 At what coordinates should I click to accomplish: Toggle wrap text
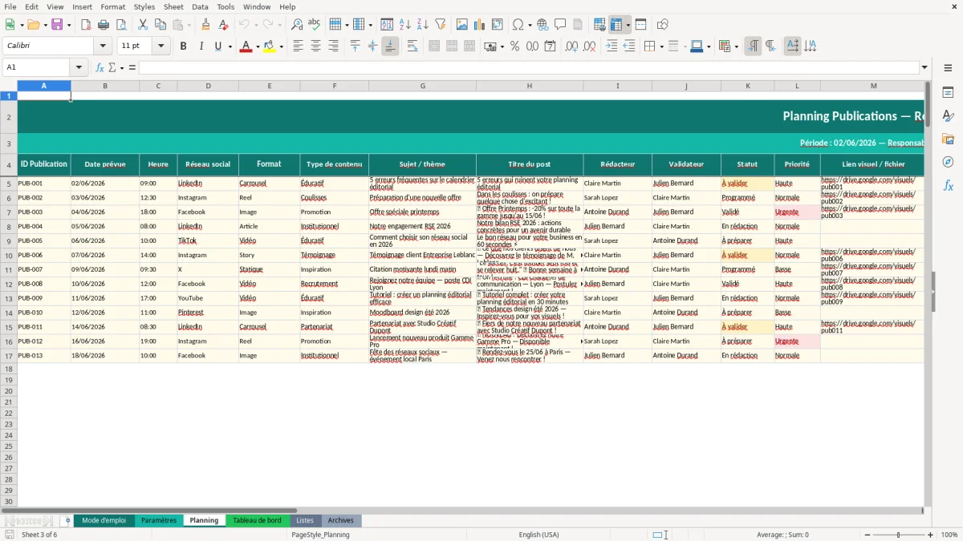(412, 46)
